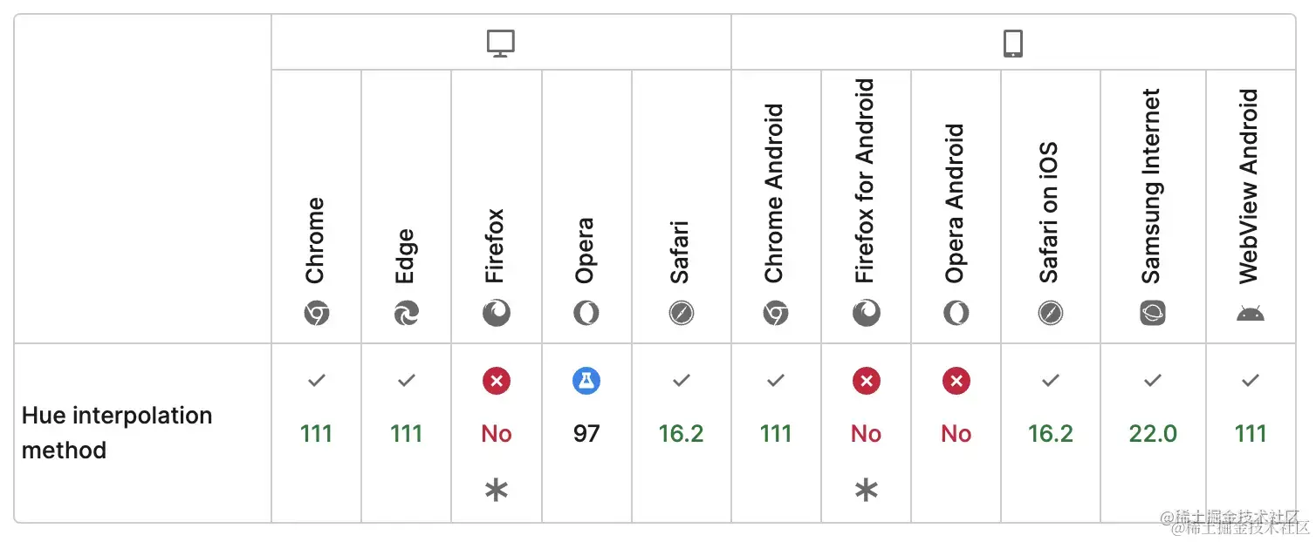Click the desktop Firefox logo icon
Image resolution: width=1316 pixels, height=542 pixels.
497,313
